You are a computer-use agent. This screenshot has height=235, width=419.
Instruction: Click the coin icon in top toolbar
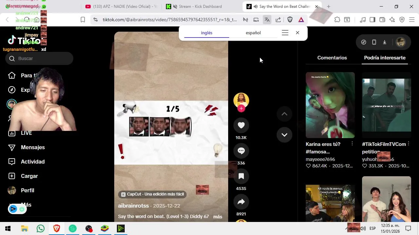pyautogui.click(x=364, y=42)
